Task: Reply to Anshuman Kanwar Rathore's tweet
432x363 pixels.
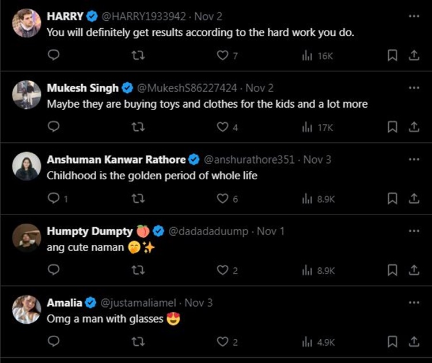Action: (54, 198)
